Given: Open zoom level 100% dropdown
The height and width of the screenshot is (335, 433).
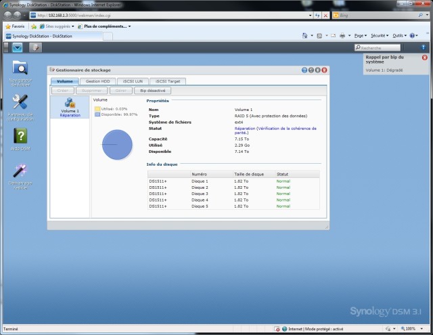Looking at the screenshot, I should (421, 329).
